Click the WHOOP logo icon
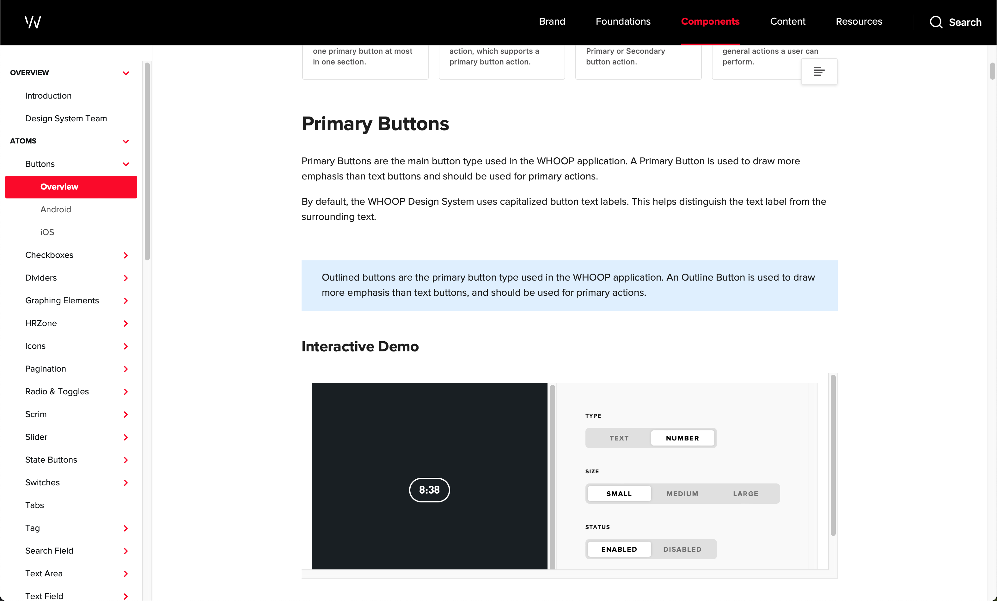The image size is (997, 601). tap(33, 22)
